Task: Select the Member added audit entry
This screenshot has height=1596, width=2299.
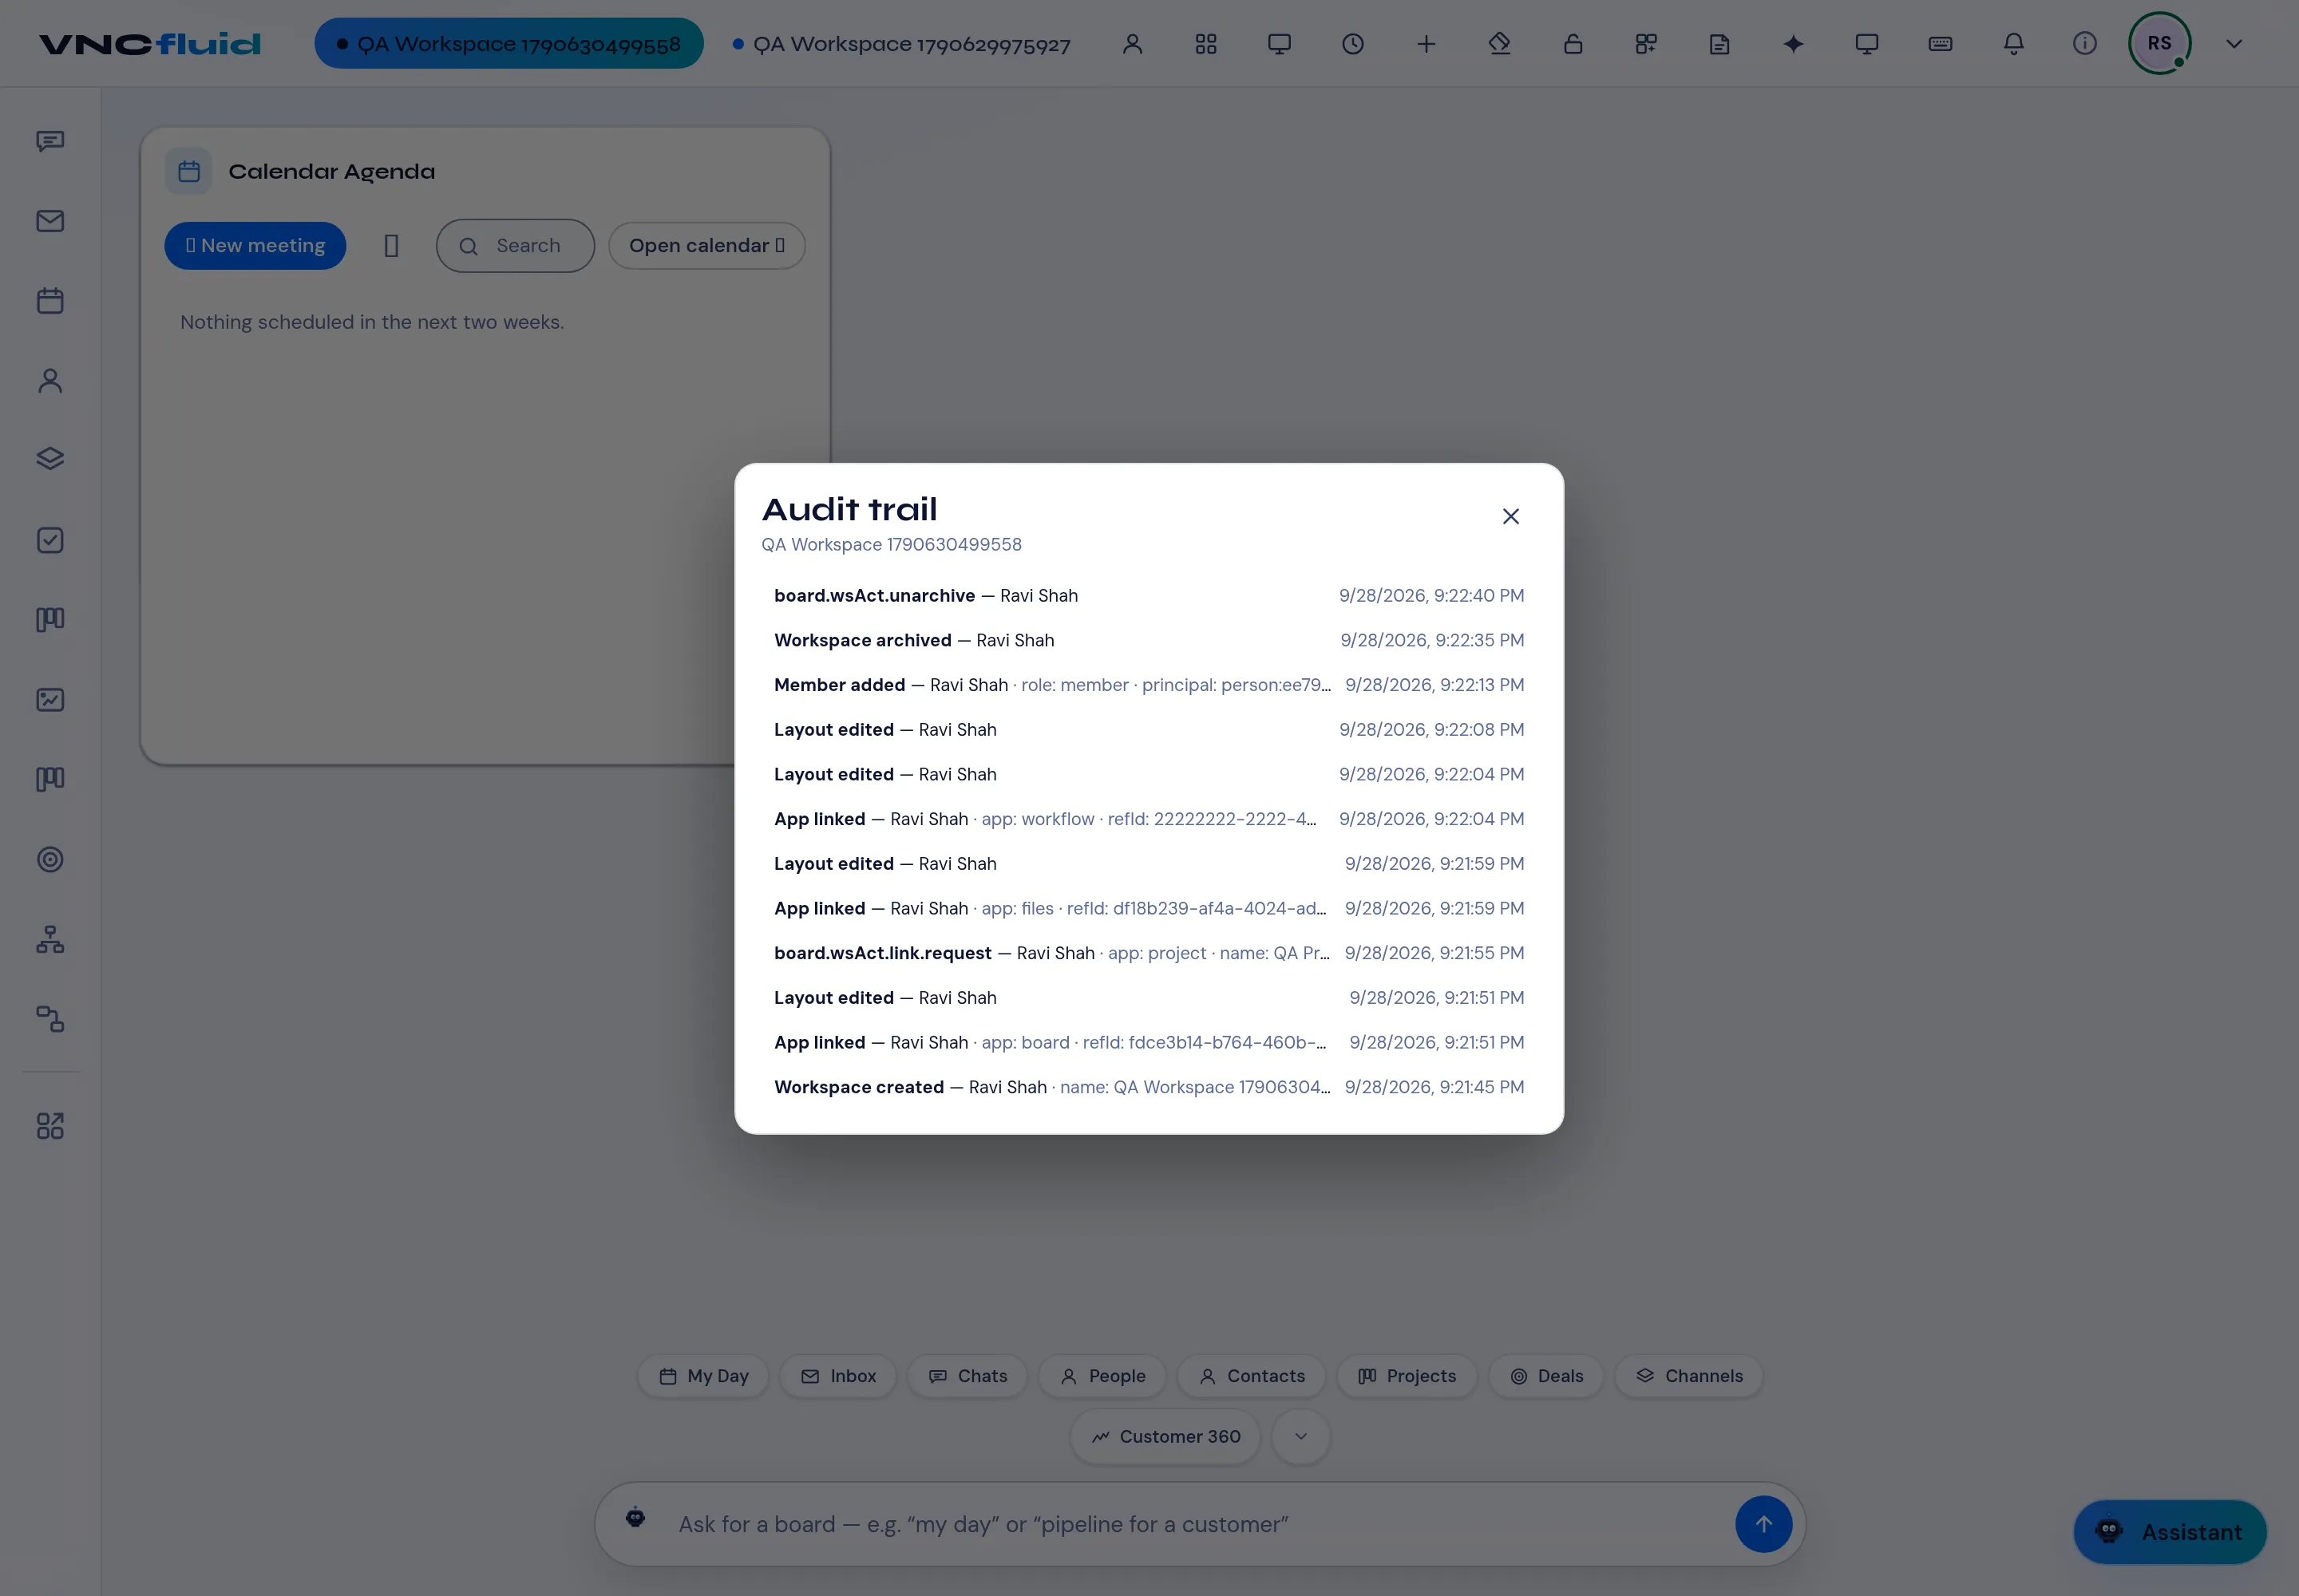Action: coord(1149,685)
